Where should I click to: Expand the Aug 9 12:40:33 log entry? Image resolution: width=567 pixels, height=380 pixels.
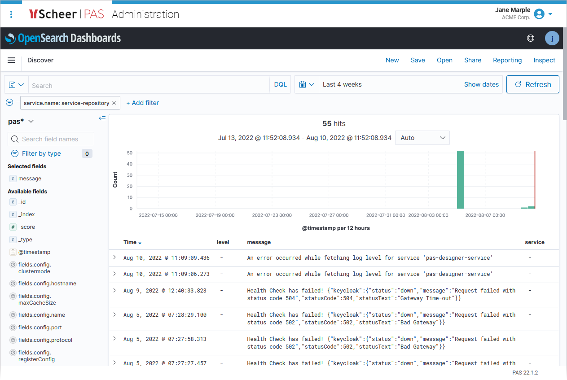click(x=114, y=290)
